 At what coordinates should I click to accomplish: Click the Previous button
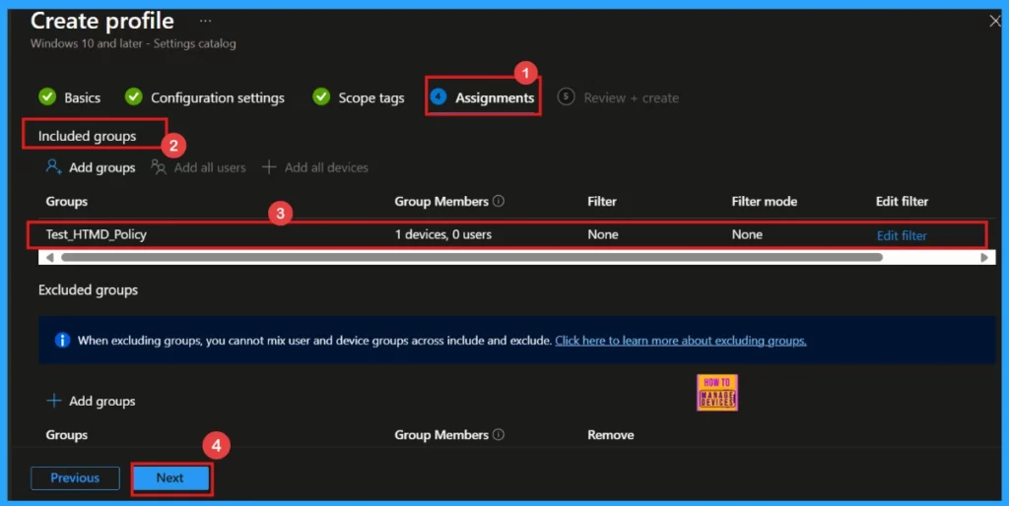point(75,477)
